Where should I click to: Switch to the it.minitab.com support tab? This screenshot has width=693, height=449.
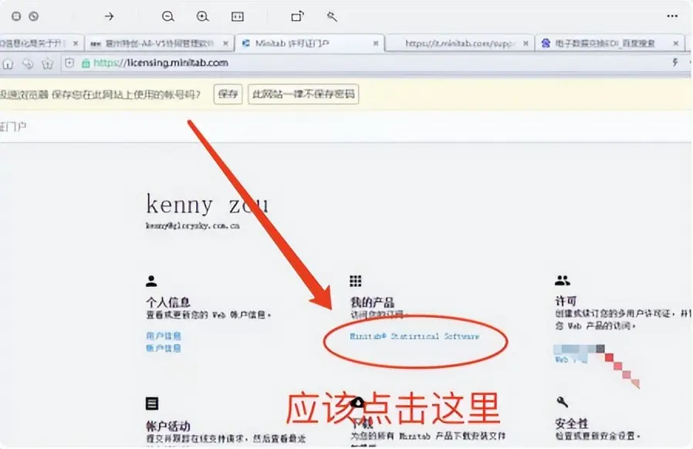(460, 43)
